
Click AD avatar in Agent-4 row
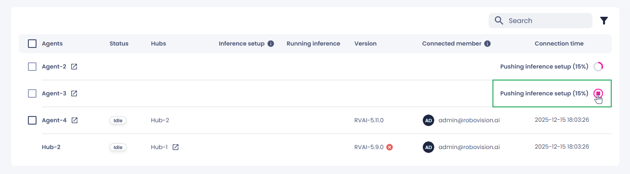click(428, 120)
